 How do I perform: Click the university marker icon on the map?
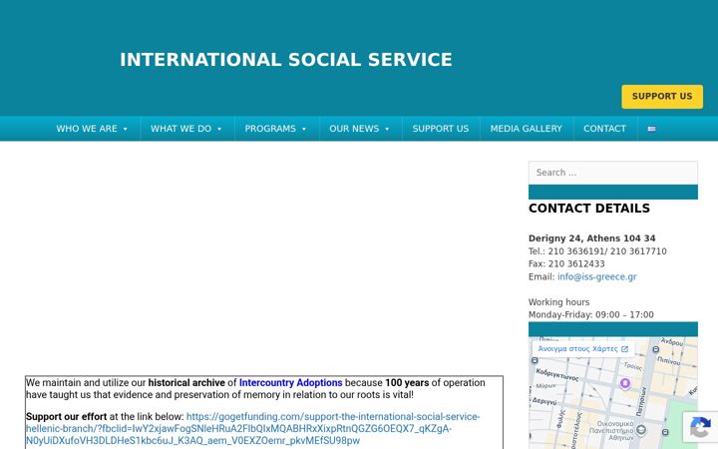[x=641, y=430]
